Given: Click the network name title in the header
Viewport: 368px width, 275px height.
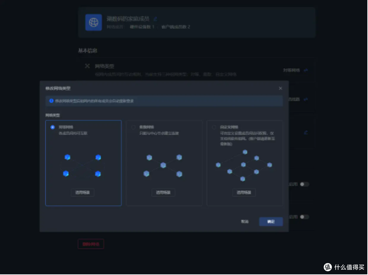Looking at the screenshot, I should [x=128, y=19].
